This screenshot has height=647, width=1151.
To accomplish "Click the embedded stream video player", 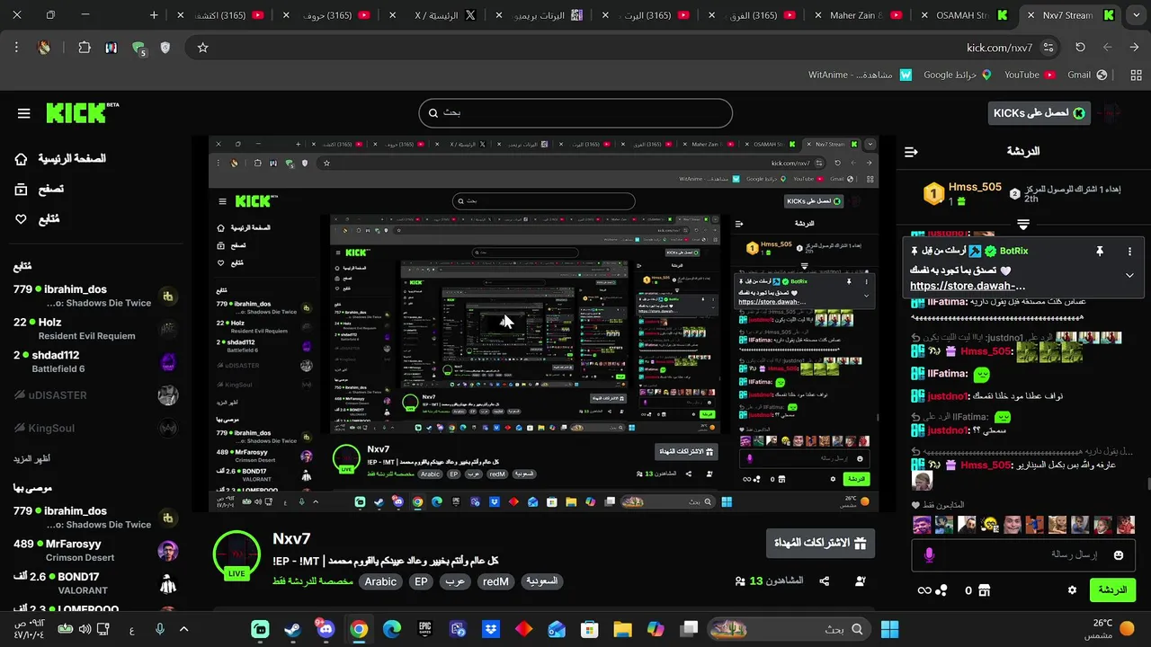I will click(x=543, y=323).
